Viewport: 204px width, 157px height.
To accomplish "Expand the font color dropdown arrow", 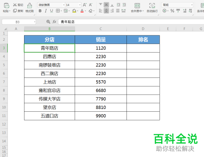I will 85,11.
